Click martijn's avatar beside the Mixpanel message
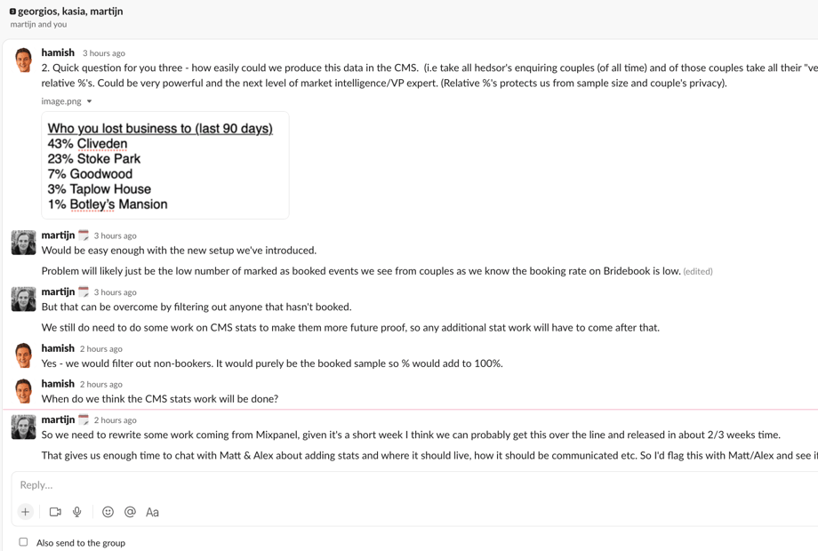The height and width of the screenshot is (551, 818). click(x=23, y=427)
